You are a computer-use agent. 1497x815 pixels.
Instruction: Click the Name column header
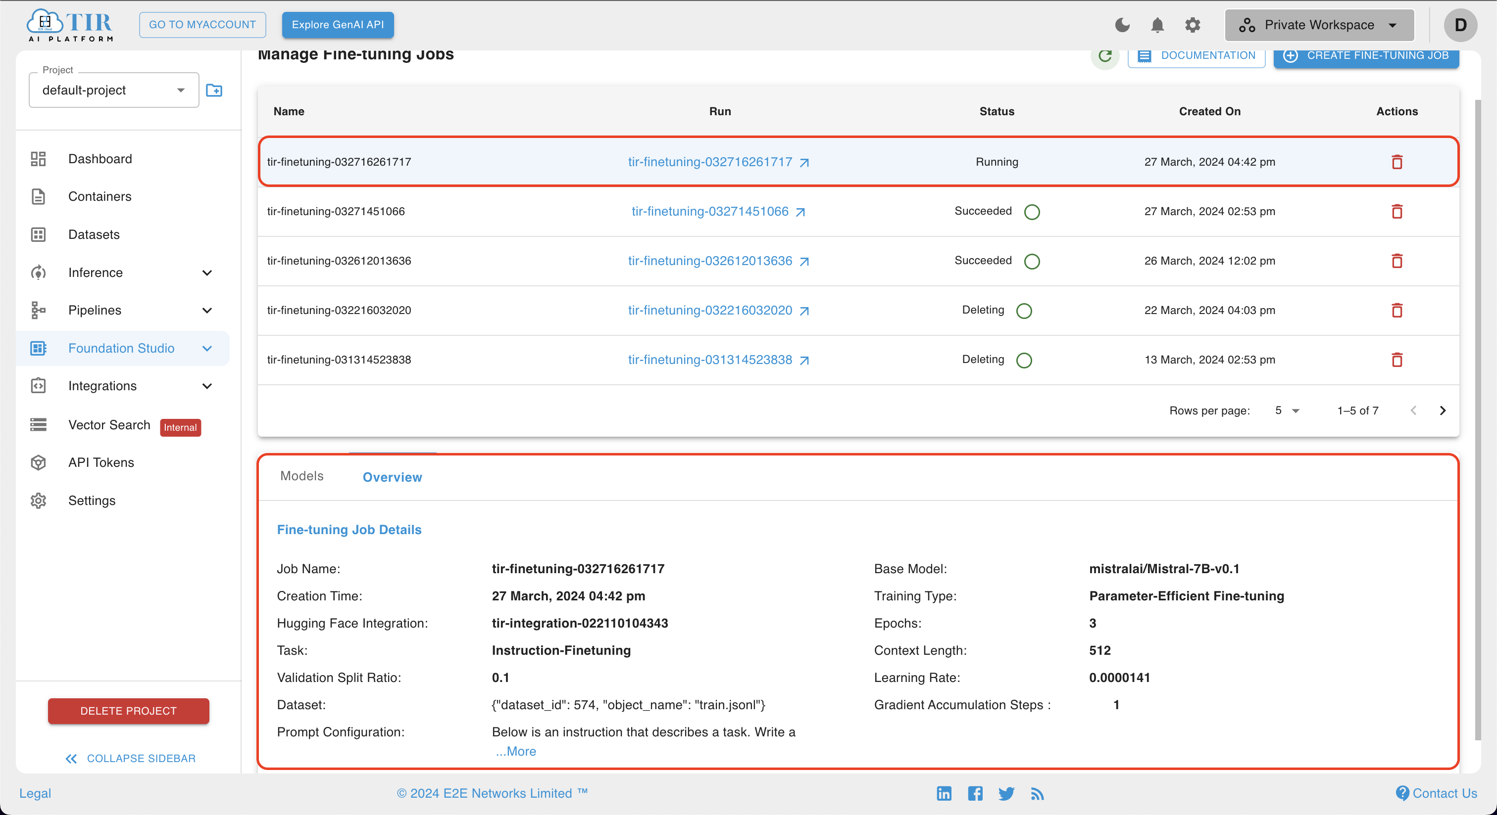tap(289, 111)
